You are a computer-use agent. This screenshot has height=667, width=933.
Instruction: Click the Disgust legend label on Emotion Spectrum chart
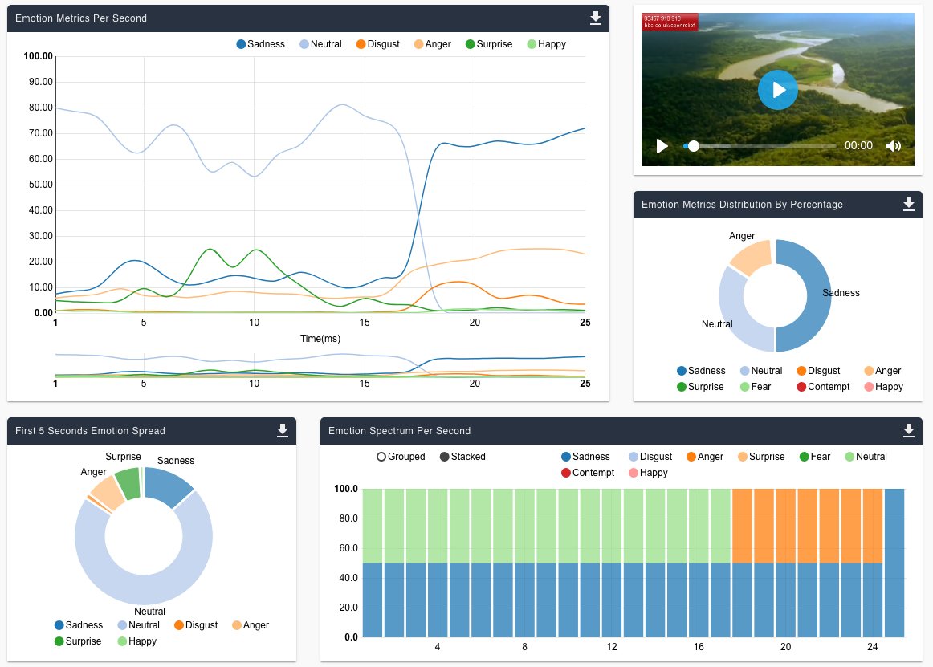650,457
